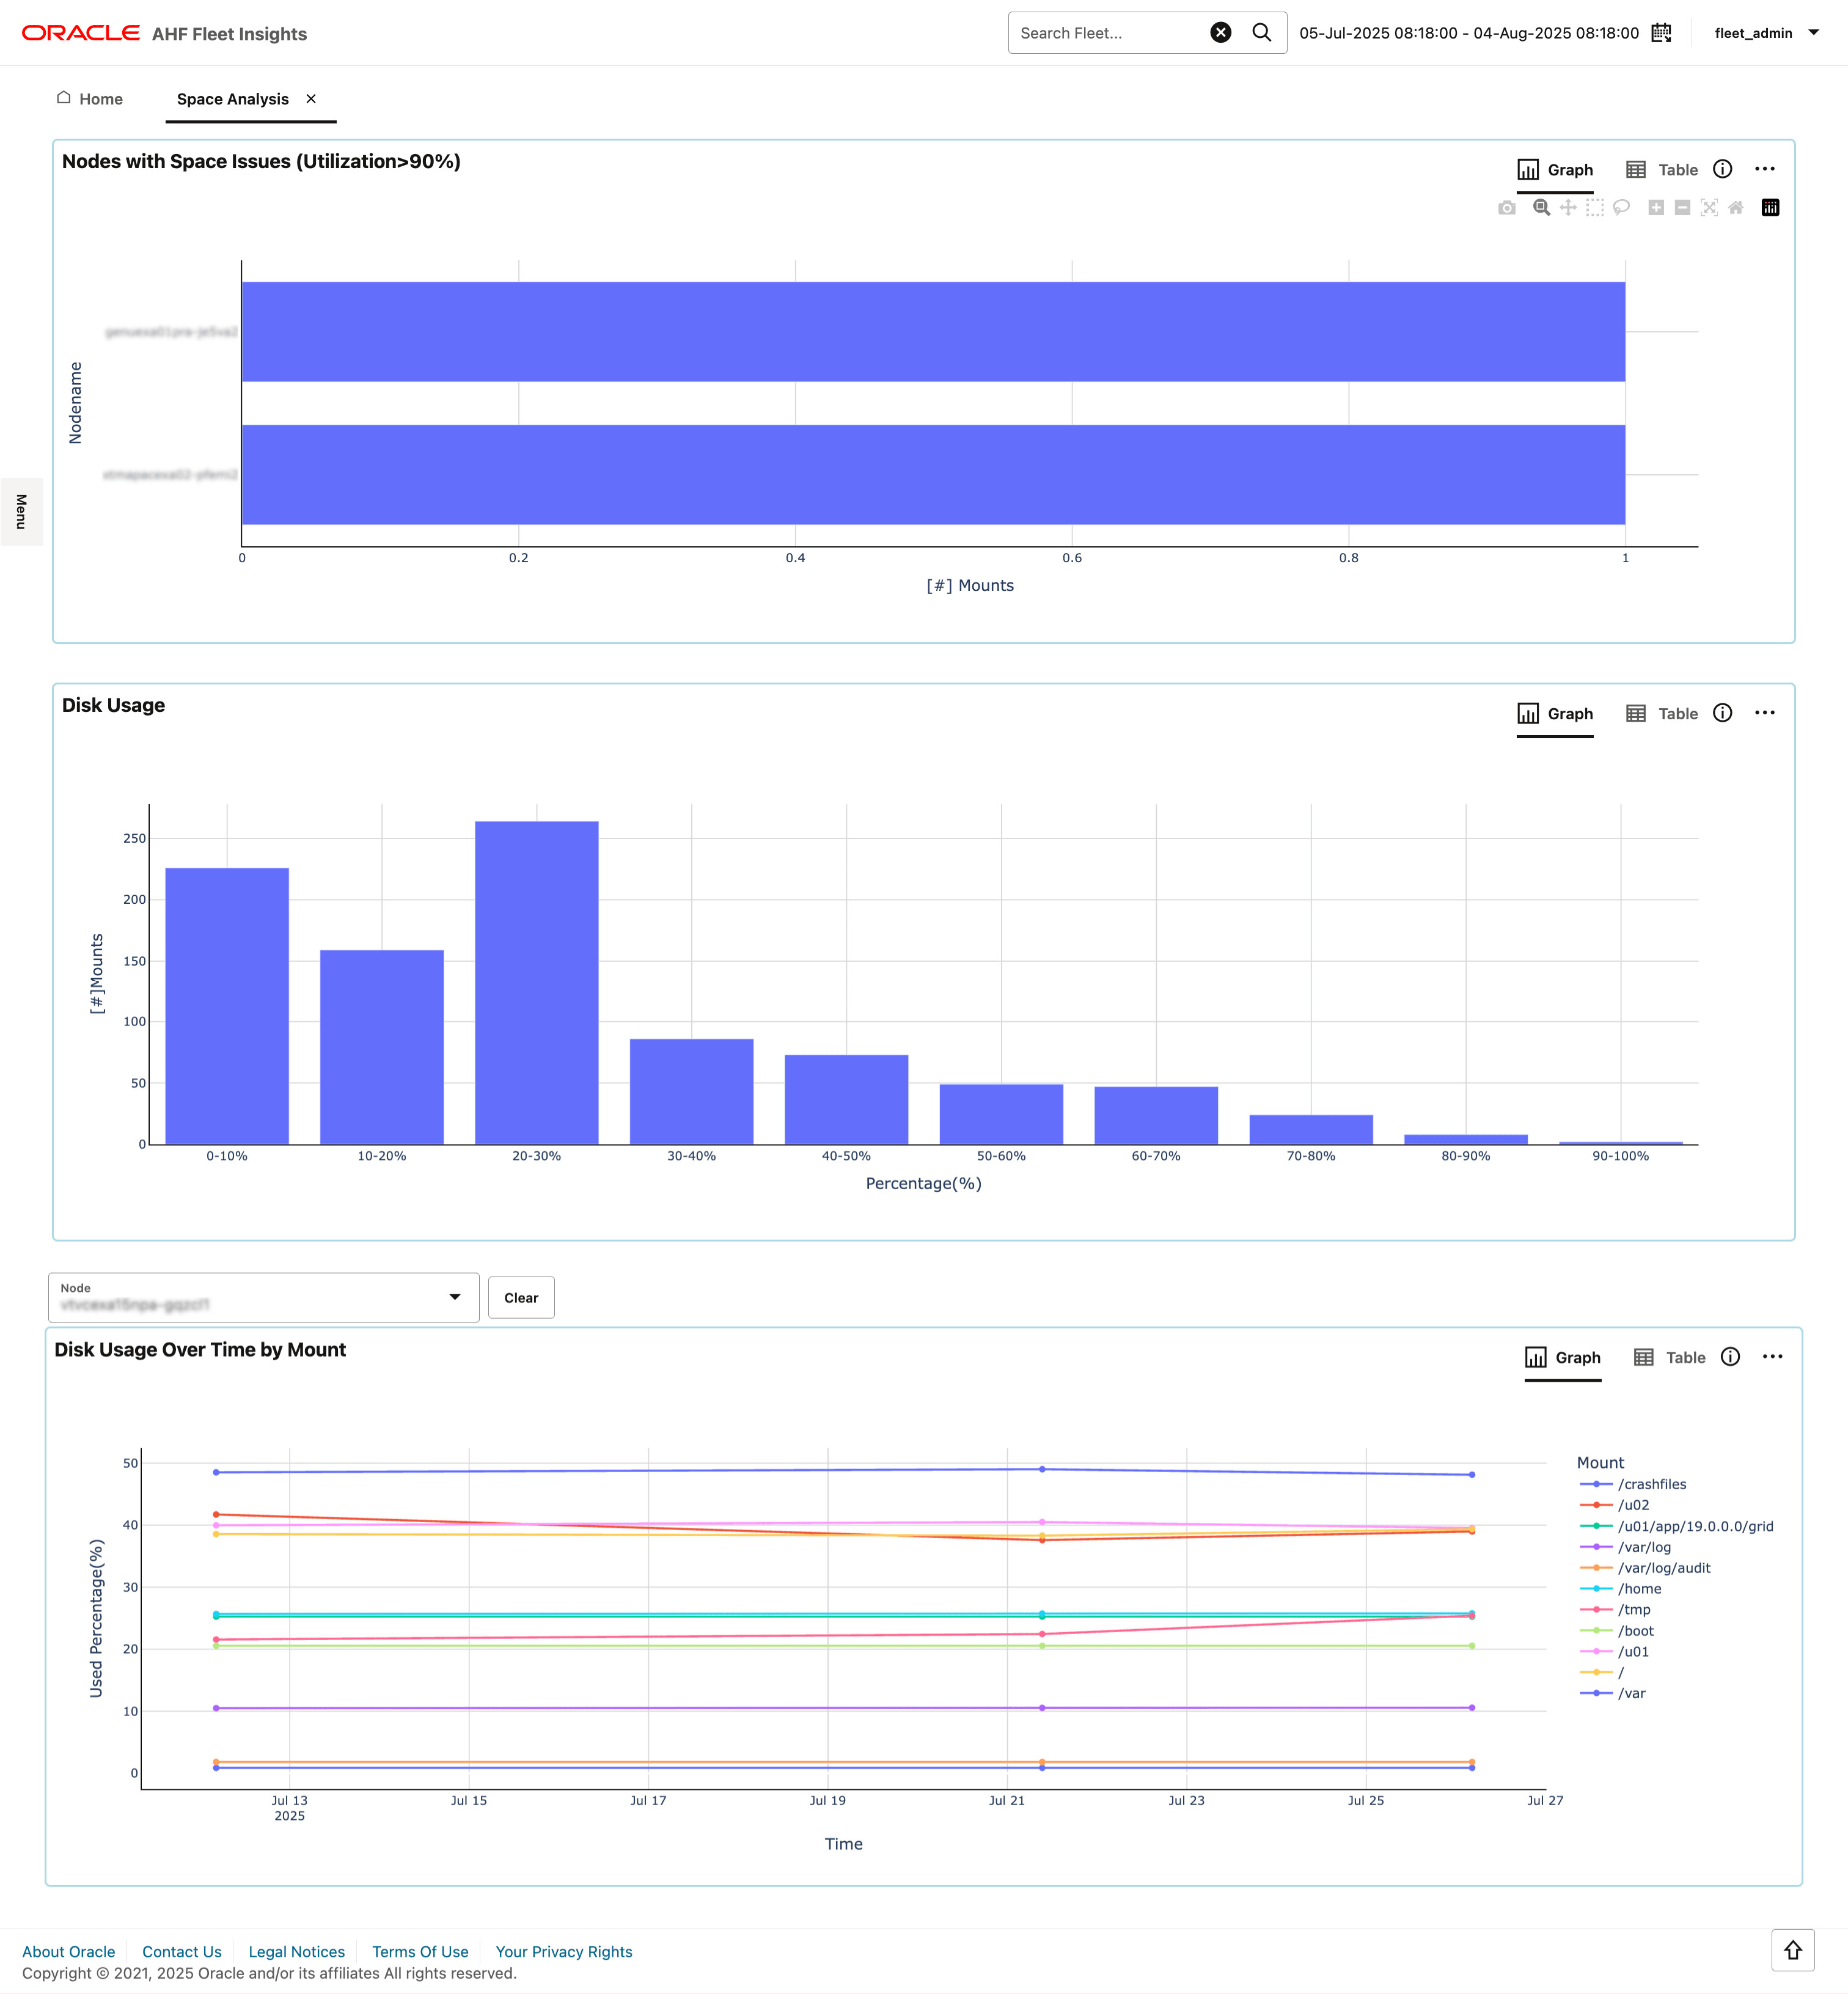Open the Node selection dropdown
The image size is (1848, 1994).
456,1297
